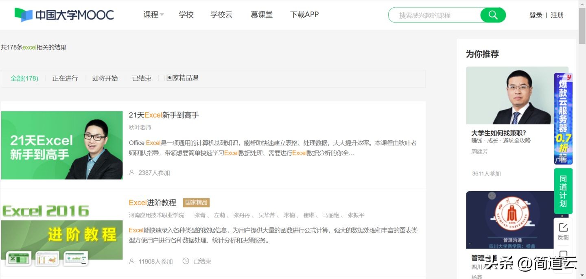Click the feedback 反馈 edit icon
Image resolution: width=586 pixels, height=279 pixels.
[x=563, y=227]
